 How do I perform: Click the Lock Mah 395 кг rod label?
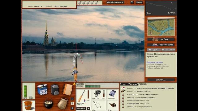tap(80, 104)
